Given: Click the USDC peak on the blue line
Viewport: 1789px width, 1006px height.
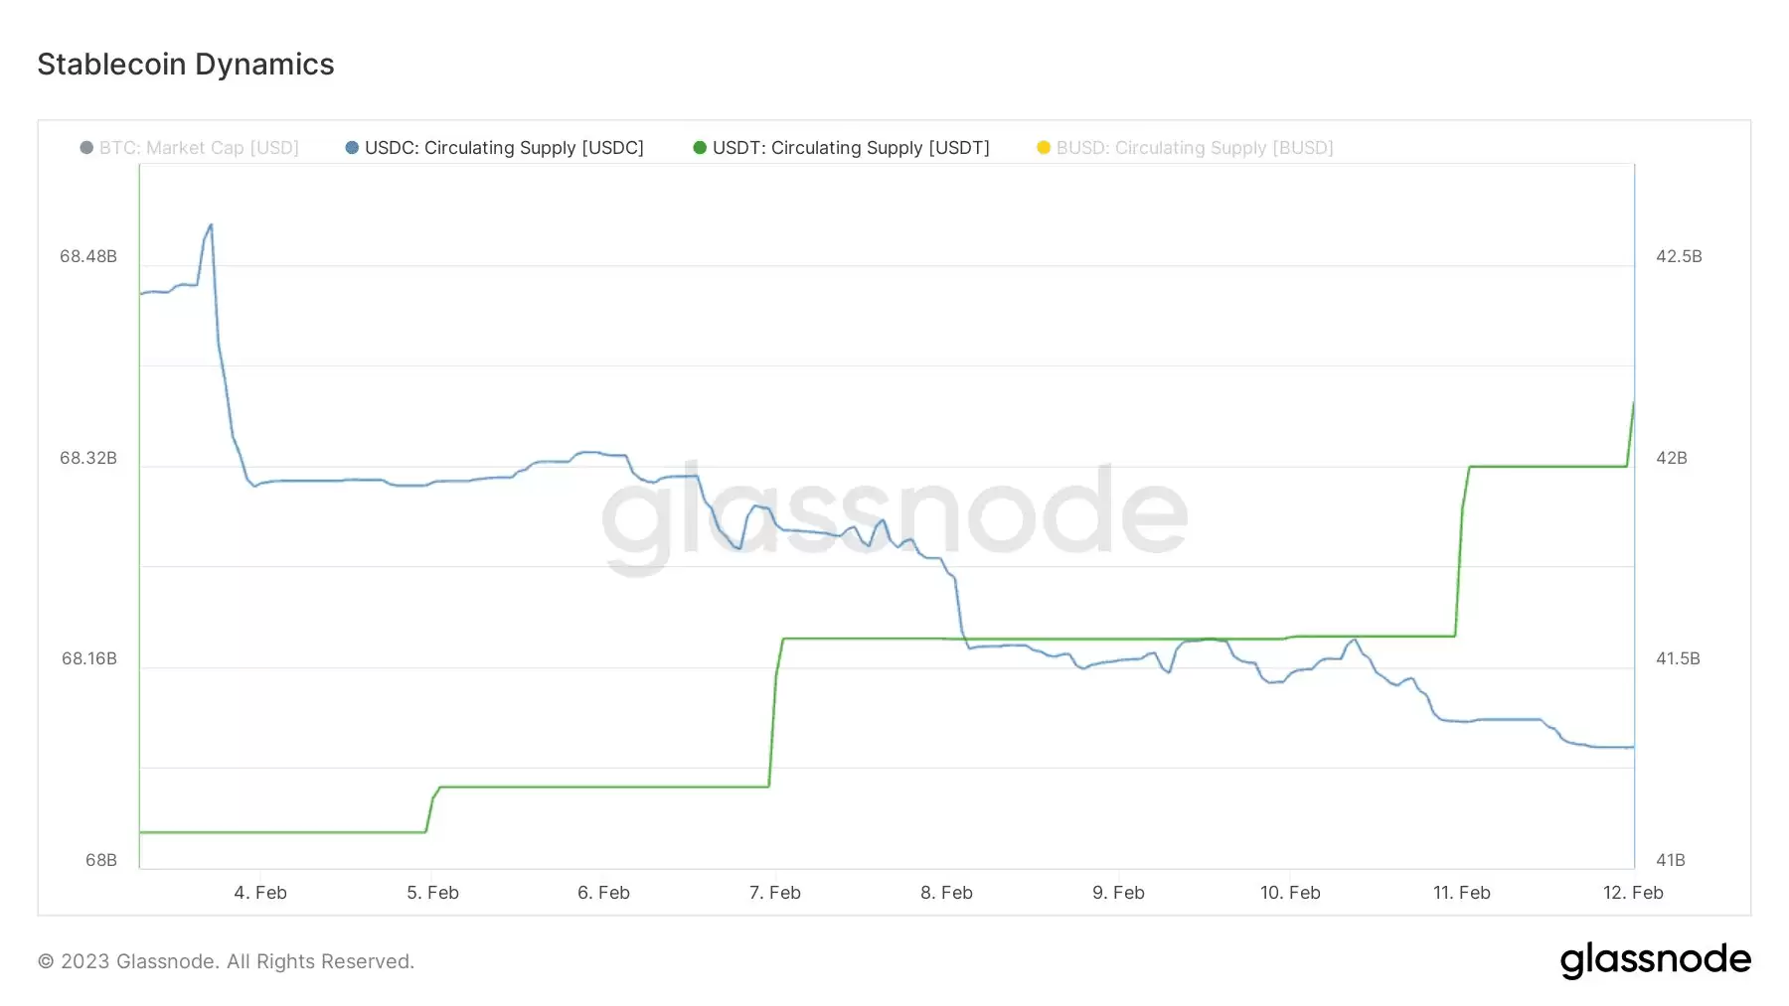Looking at the screenshot, I should (x=211, y=225).
